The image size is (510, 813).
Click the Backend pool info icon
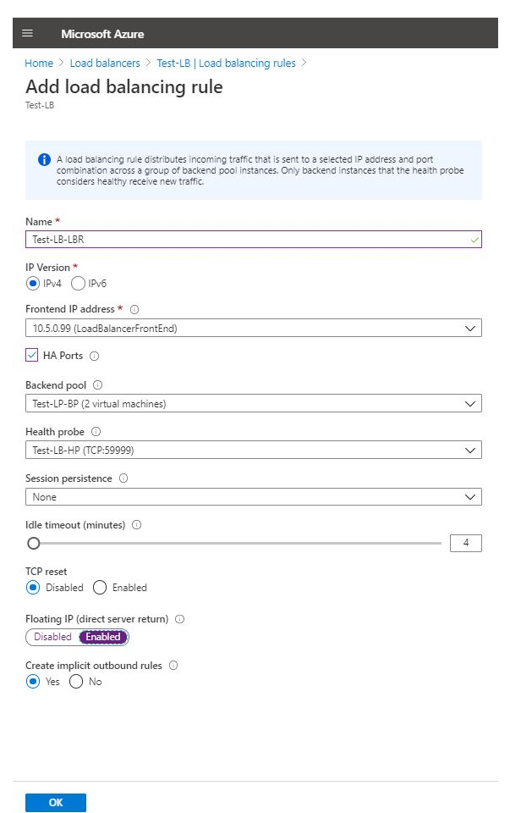tap(97, 385)
